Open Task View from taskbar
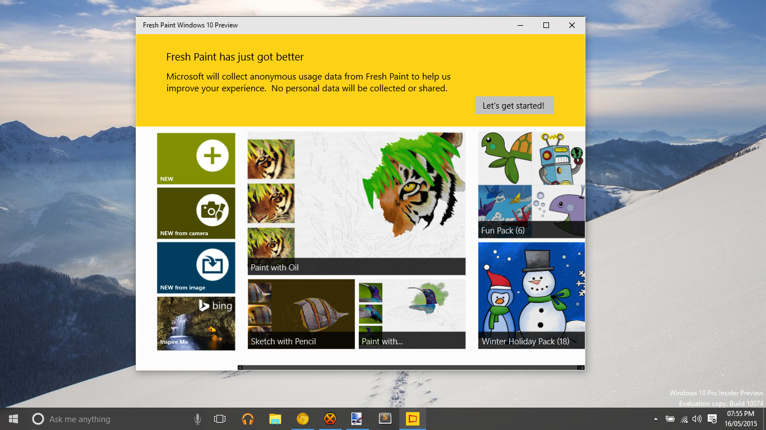The image size is (766, 430). point(220,419)
